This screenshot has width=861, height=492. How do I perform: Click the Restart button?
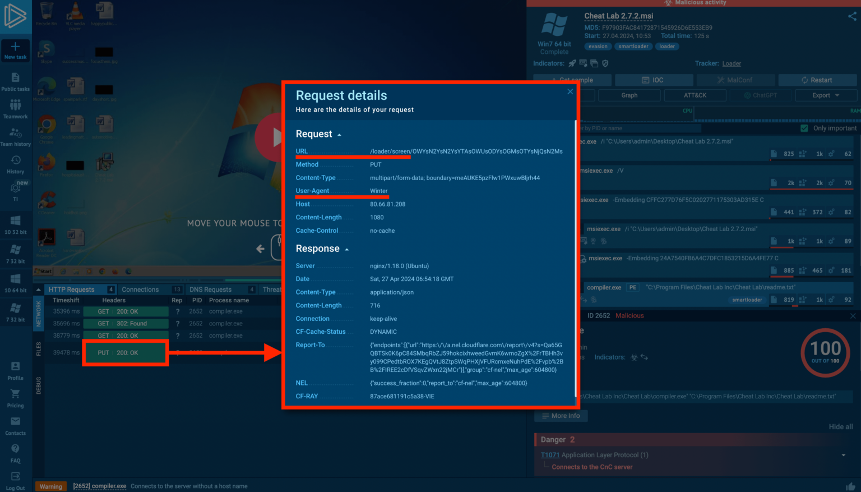[x=817, y=80]
